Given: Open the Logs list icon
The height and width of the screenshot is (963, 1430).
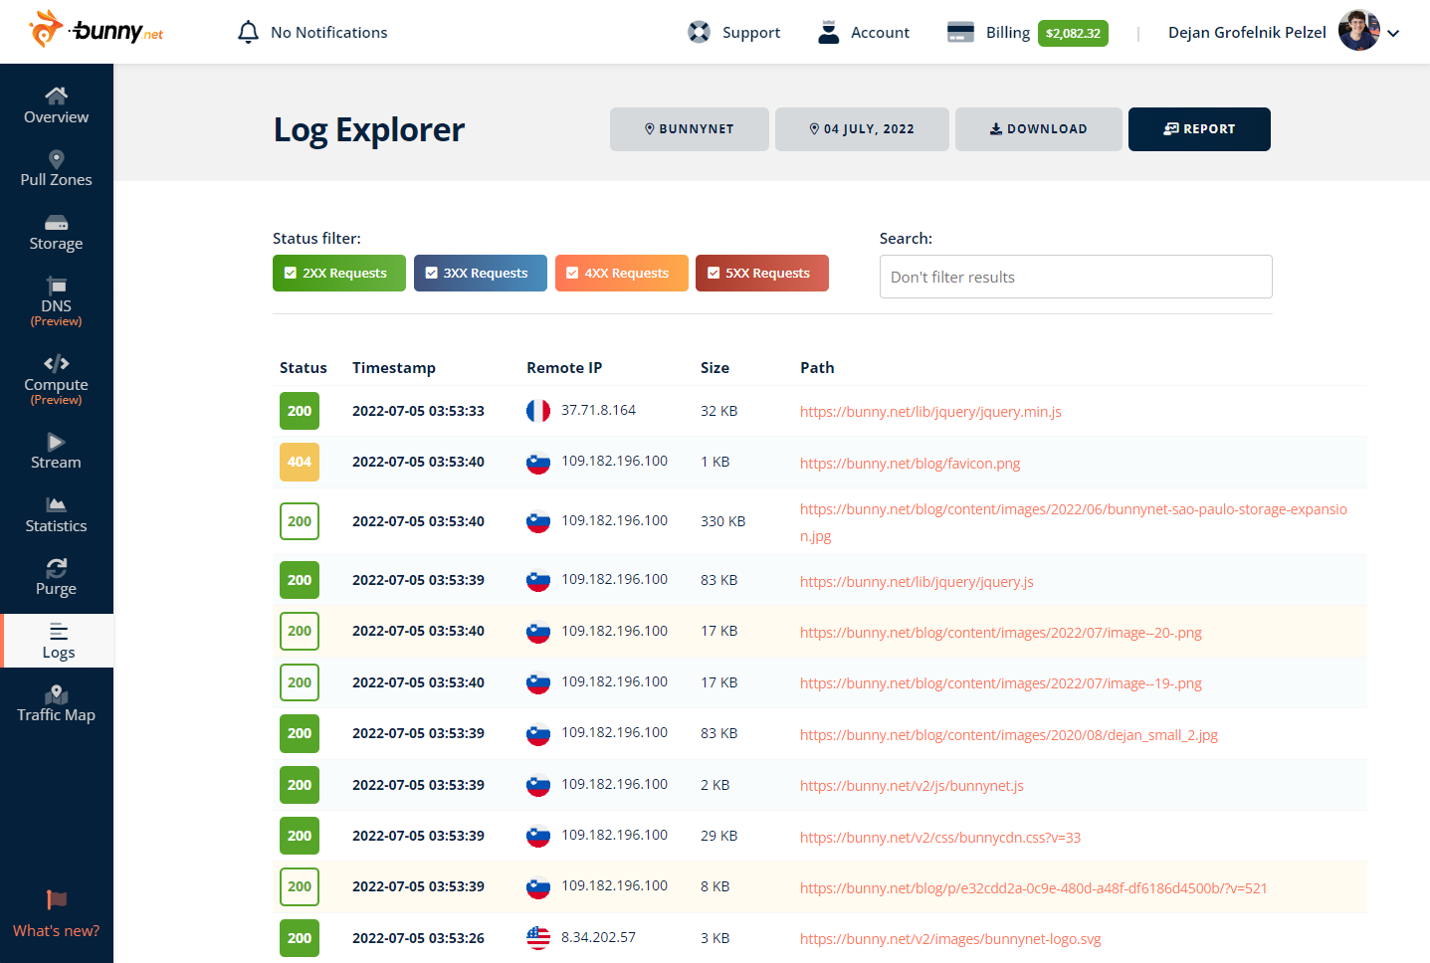Looking at the screenshot, I should [x=59, y=632].
